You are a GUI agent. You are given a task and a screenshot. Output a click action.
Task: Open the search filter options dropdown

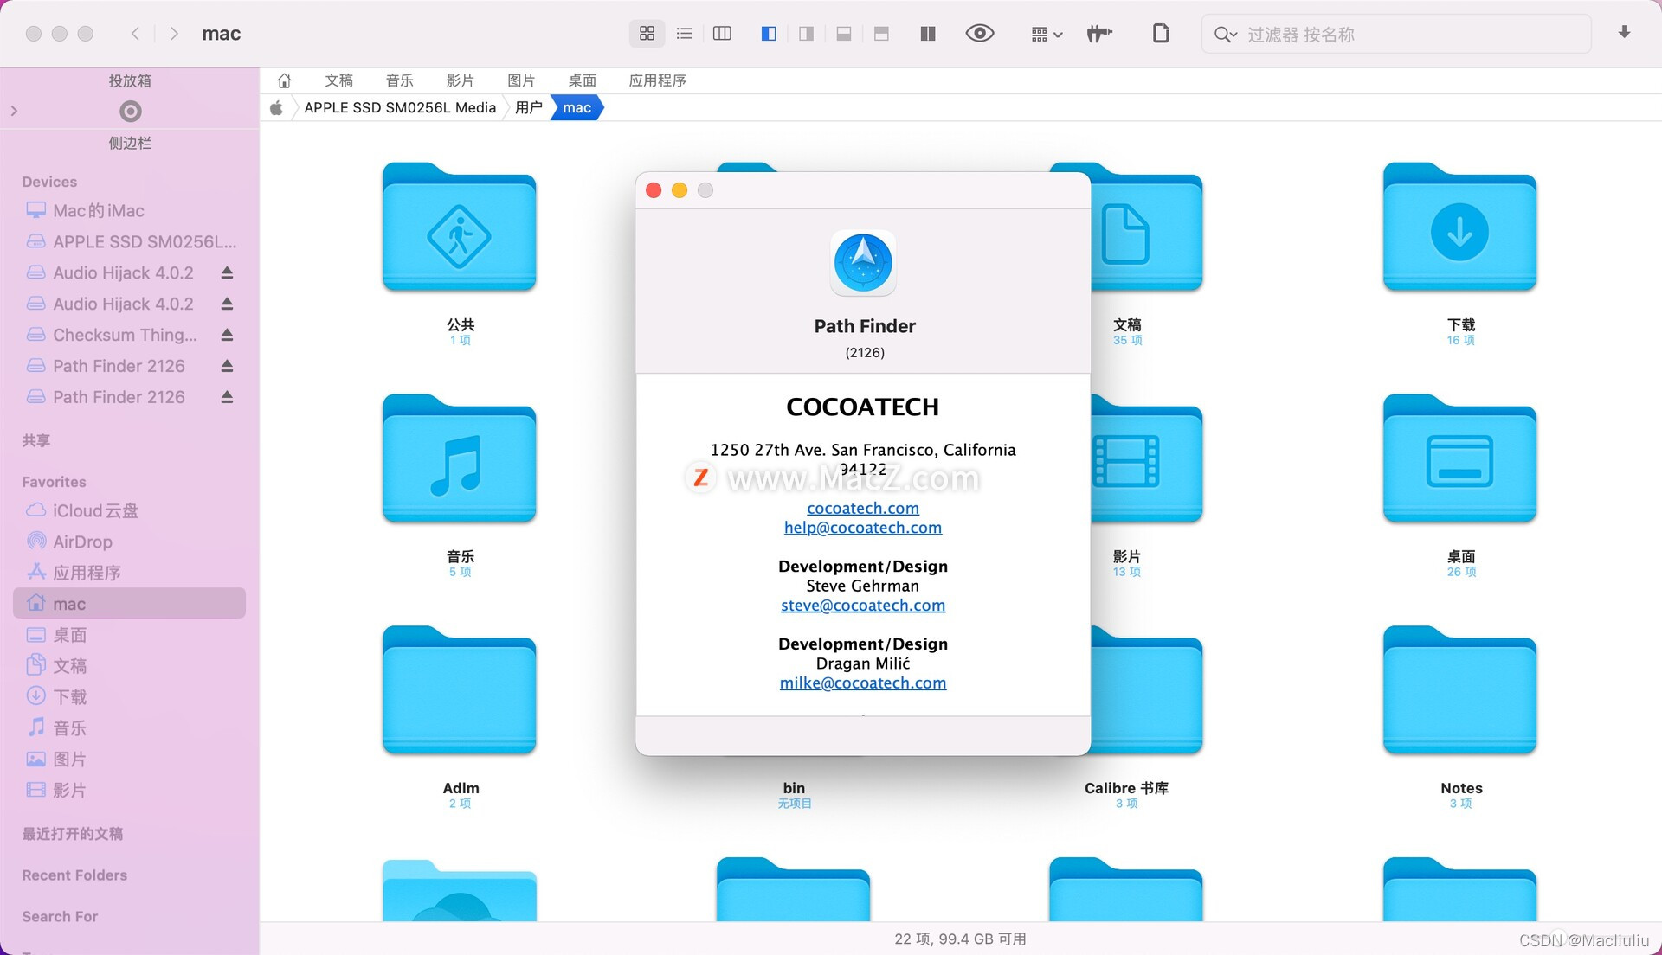click(x=1225, y=35)
